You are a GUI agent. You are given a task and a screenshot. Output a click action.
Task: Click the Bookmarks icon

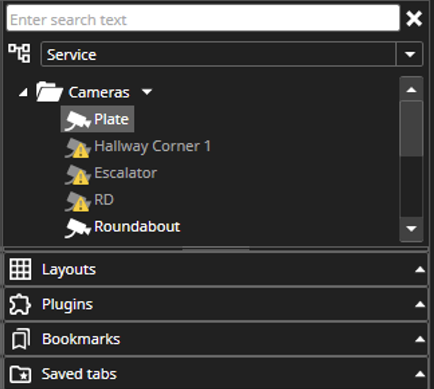pyautogui.click(x=21, y=339)
